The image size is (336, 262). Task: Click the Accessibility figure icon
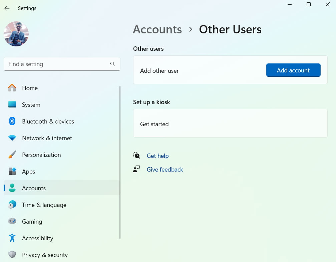12,238
